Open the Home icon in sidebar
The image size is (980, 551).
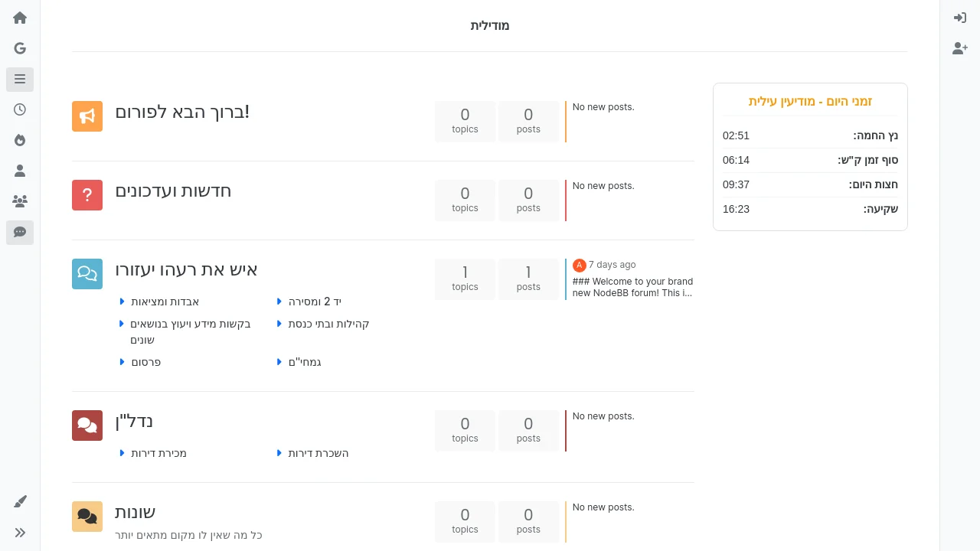click(x=20, y=18)
